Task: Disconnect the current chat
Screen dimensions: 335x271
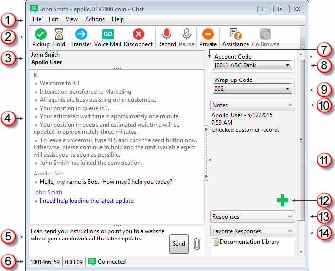Action: pyautogui.click(x=139, y=34)
